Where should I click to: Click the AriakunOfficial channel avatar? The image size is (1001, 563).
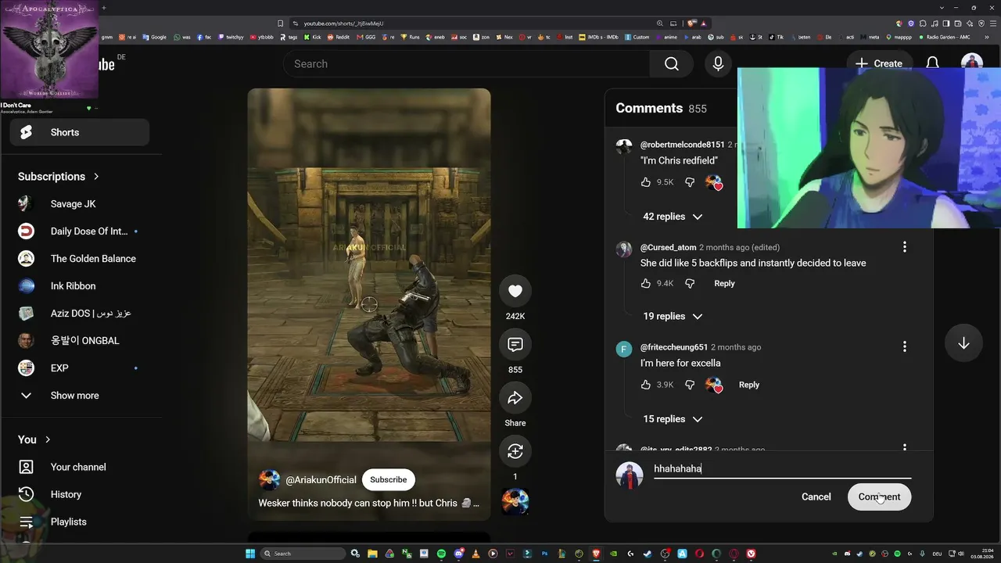(x=269, y=479)
